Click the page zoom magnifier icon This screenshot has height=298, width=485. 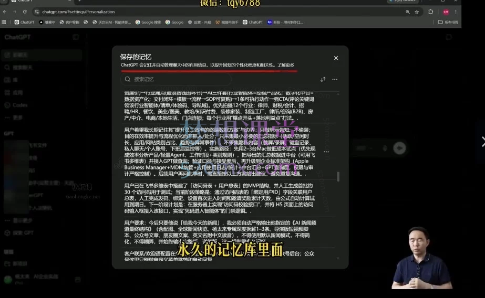click(x=408, y=12)
